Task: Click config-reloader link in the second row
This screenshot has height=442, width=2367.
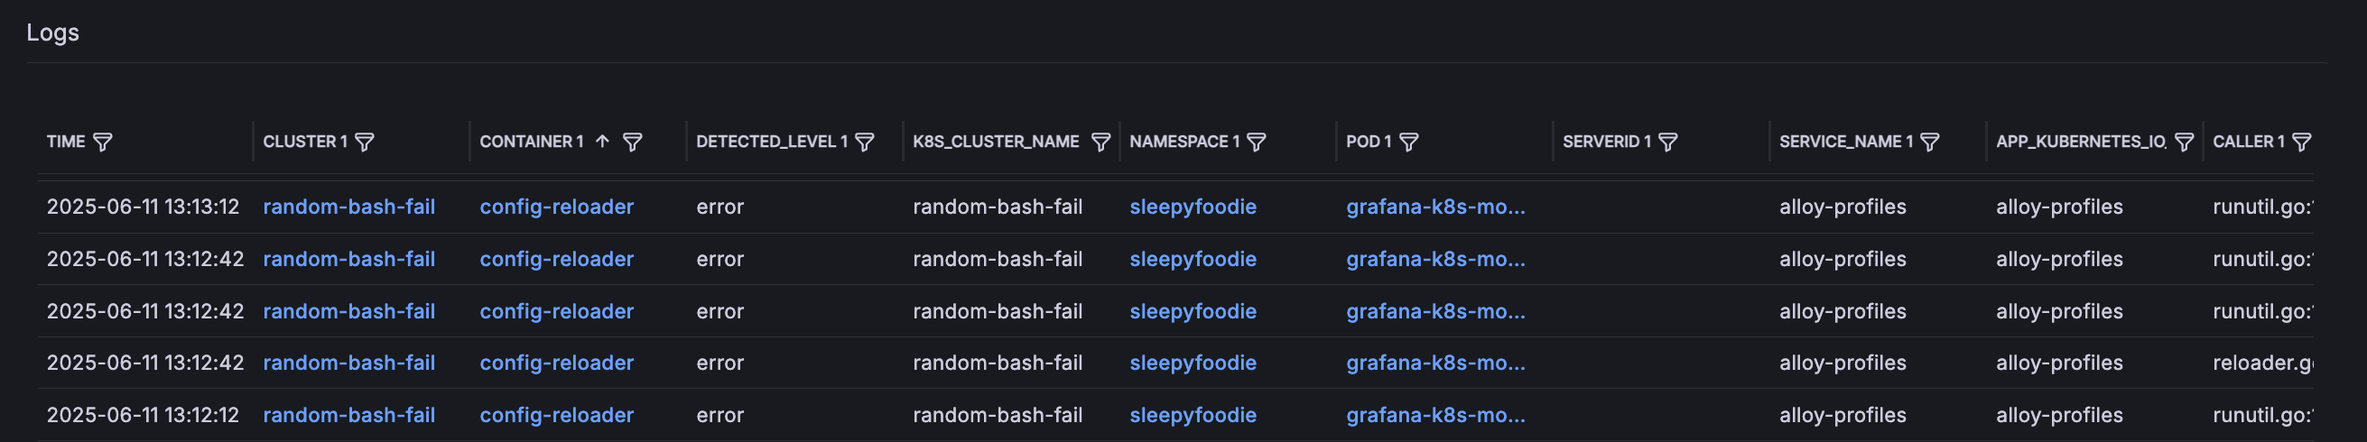Action: [x=557, y=259]
